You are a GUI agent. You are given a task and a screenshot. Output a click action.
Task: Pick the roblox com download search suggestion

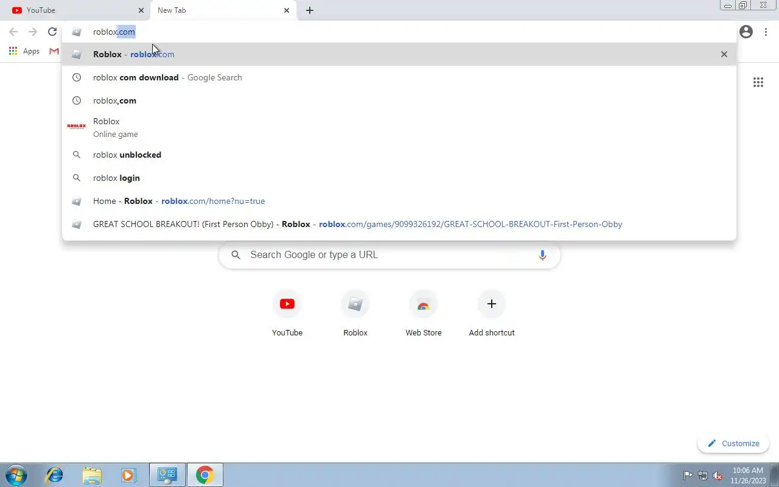[399, 77]
